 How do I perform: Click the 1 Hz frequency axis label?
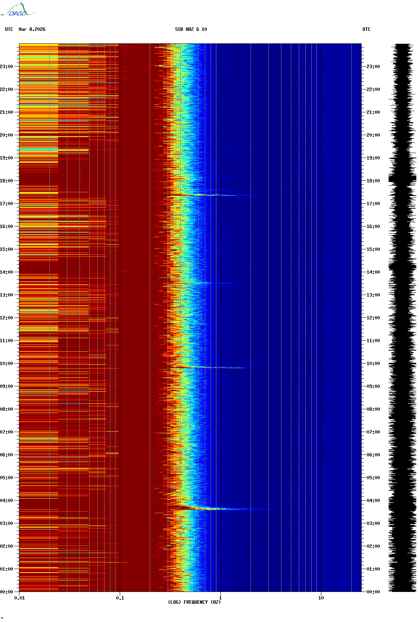pos(221,598)
